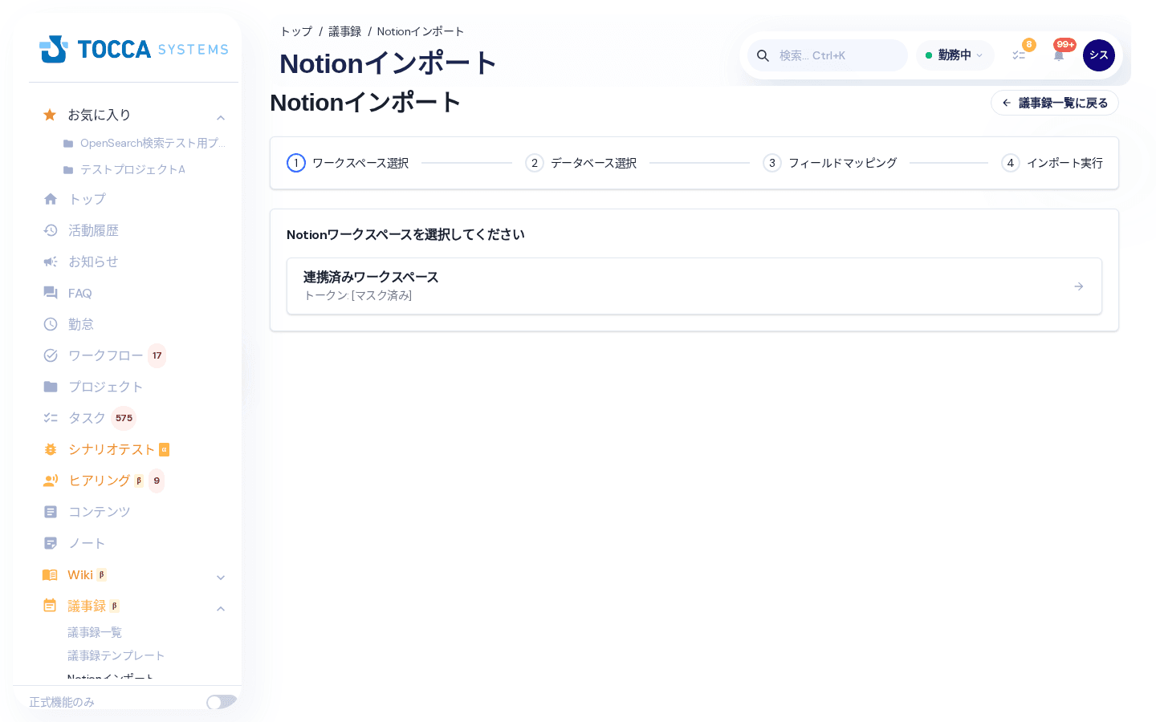This screenshot has width=1156, height=722.
Task: Click the star icon beside お気に入り
Action: (x=50, y=115)
